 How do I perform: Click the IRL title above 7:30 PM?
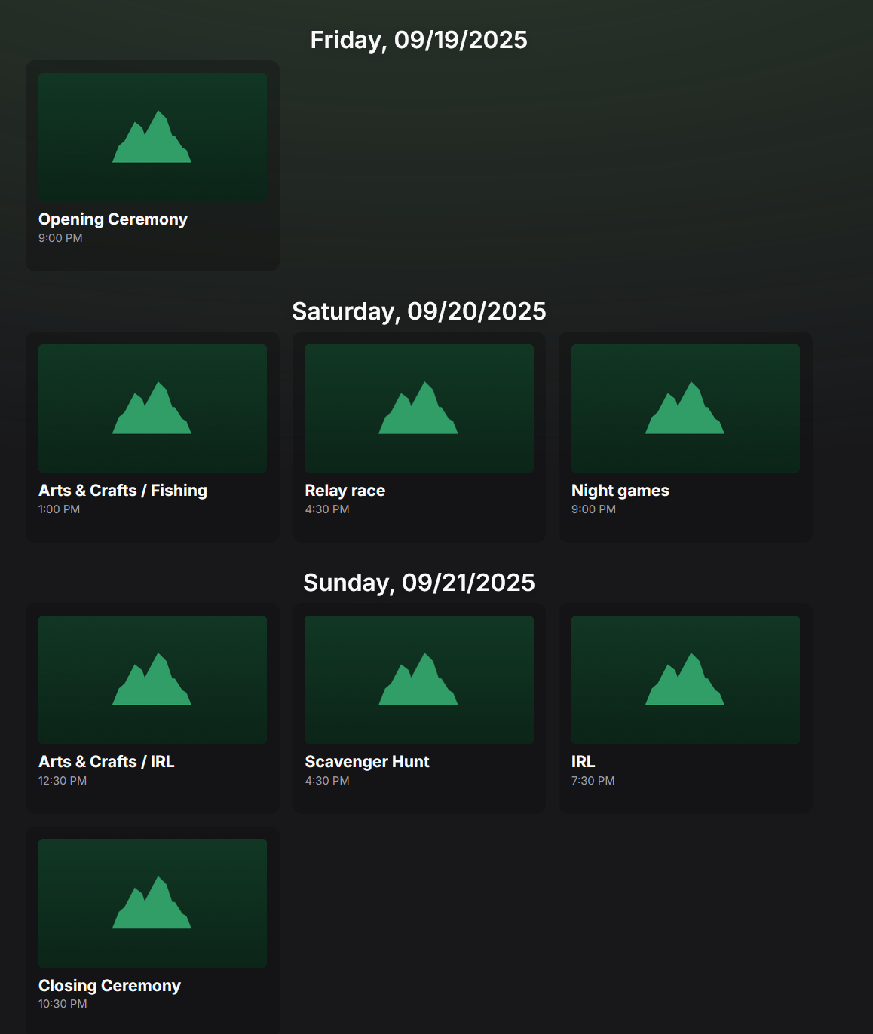tap(584, 762)
